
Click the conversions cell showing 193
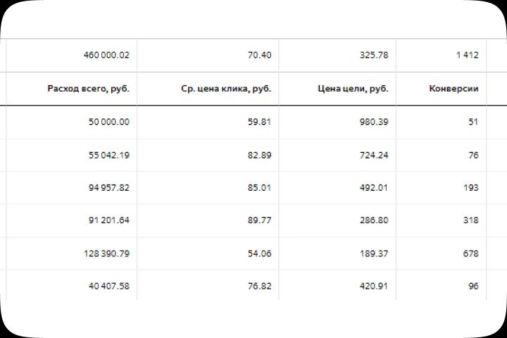click(x=470, y=188)
